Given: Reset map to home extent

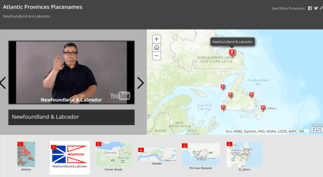Looking at the screenshot, I should pyautogui.click(x=156, y=47).
